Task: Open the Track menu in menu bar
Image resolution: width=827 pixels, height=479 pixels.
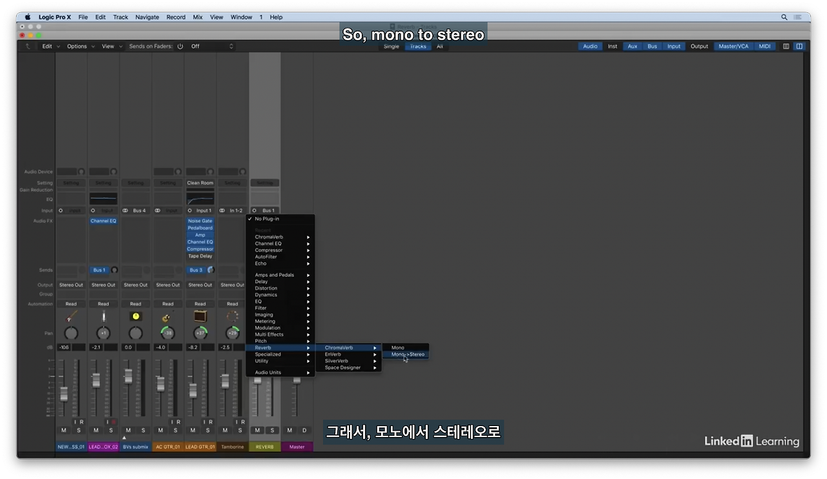Action: (x=121, y=17)
